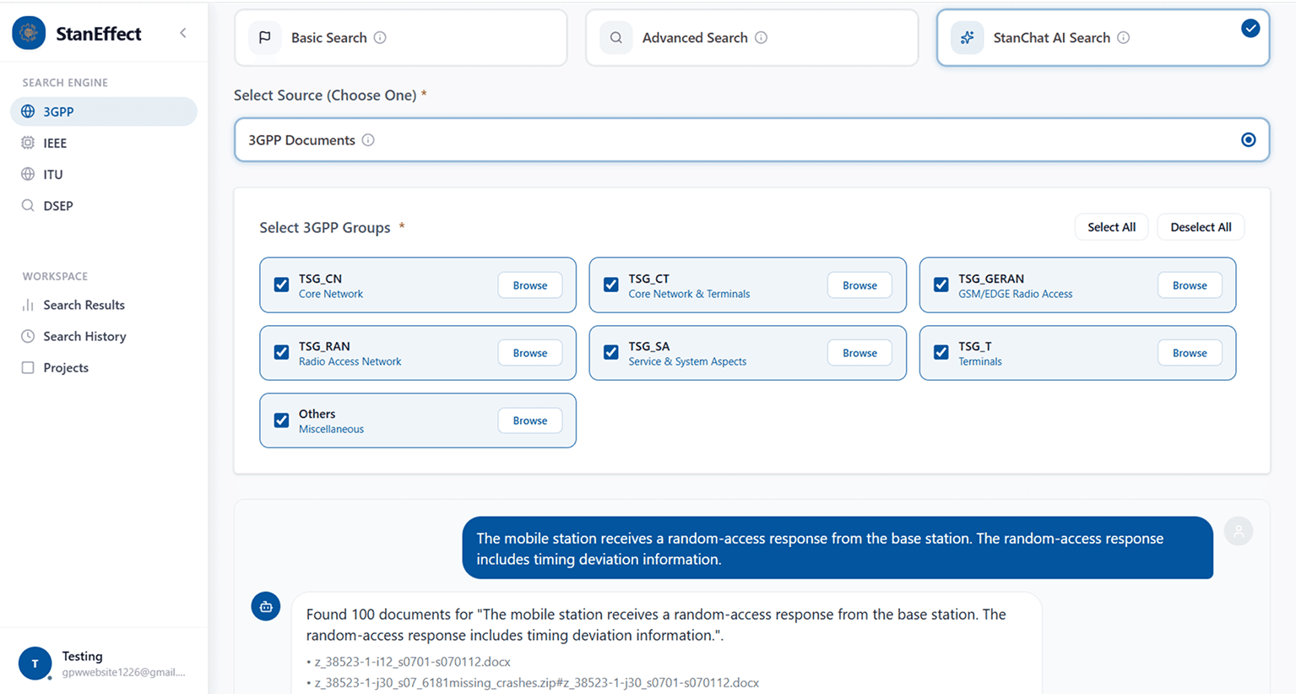Open Search History in workspace

[104, 336]
